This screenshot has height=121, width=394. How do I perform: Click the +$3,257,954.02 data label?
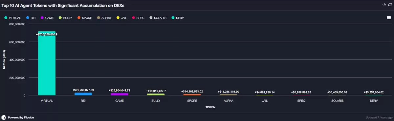click(x=374, y=92)
